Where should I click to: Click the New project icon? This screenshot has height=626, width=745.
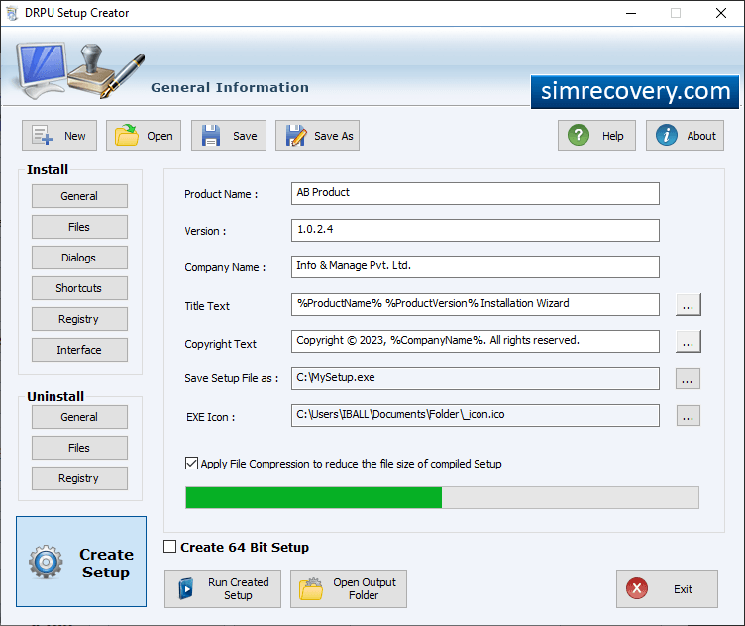42,136
